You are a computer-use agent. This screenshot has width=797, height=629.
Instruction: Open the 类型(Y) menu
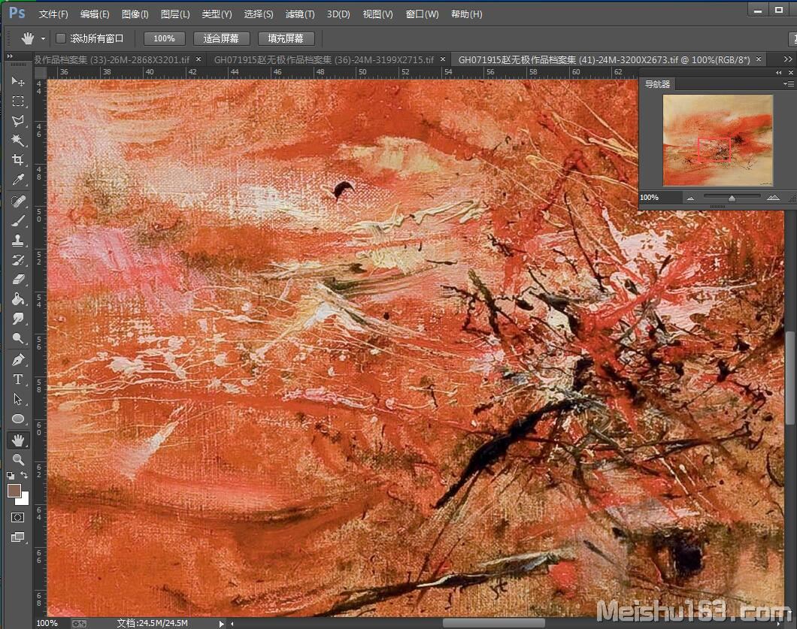[217, 14]
